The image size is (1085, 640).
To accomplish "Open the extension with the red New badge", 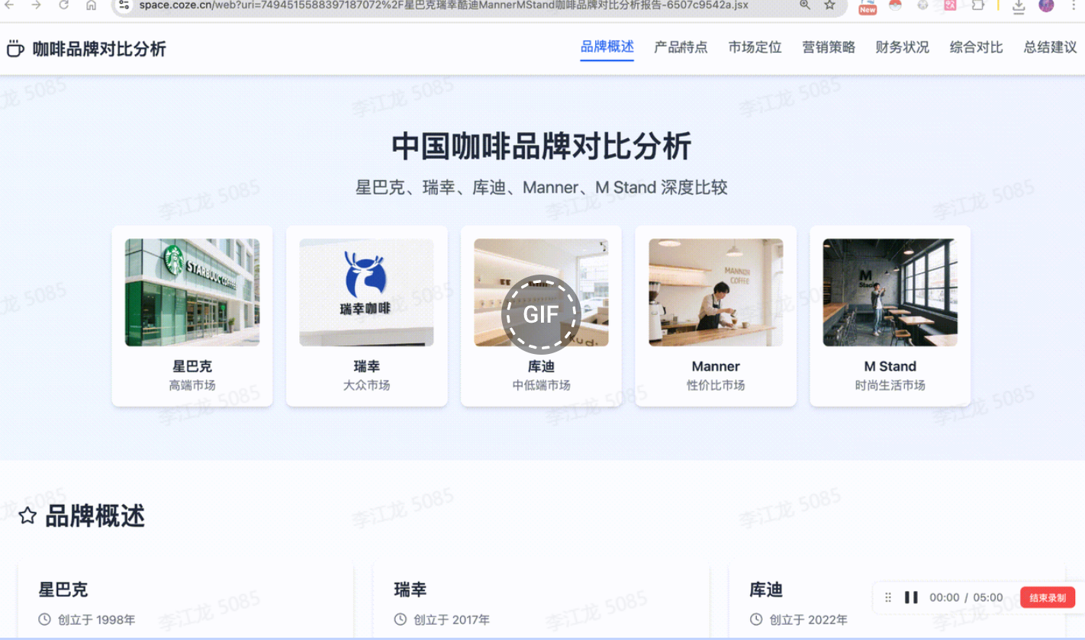I will pos(868,7).
